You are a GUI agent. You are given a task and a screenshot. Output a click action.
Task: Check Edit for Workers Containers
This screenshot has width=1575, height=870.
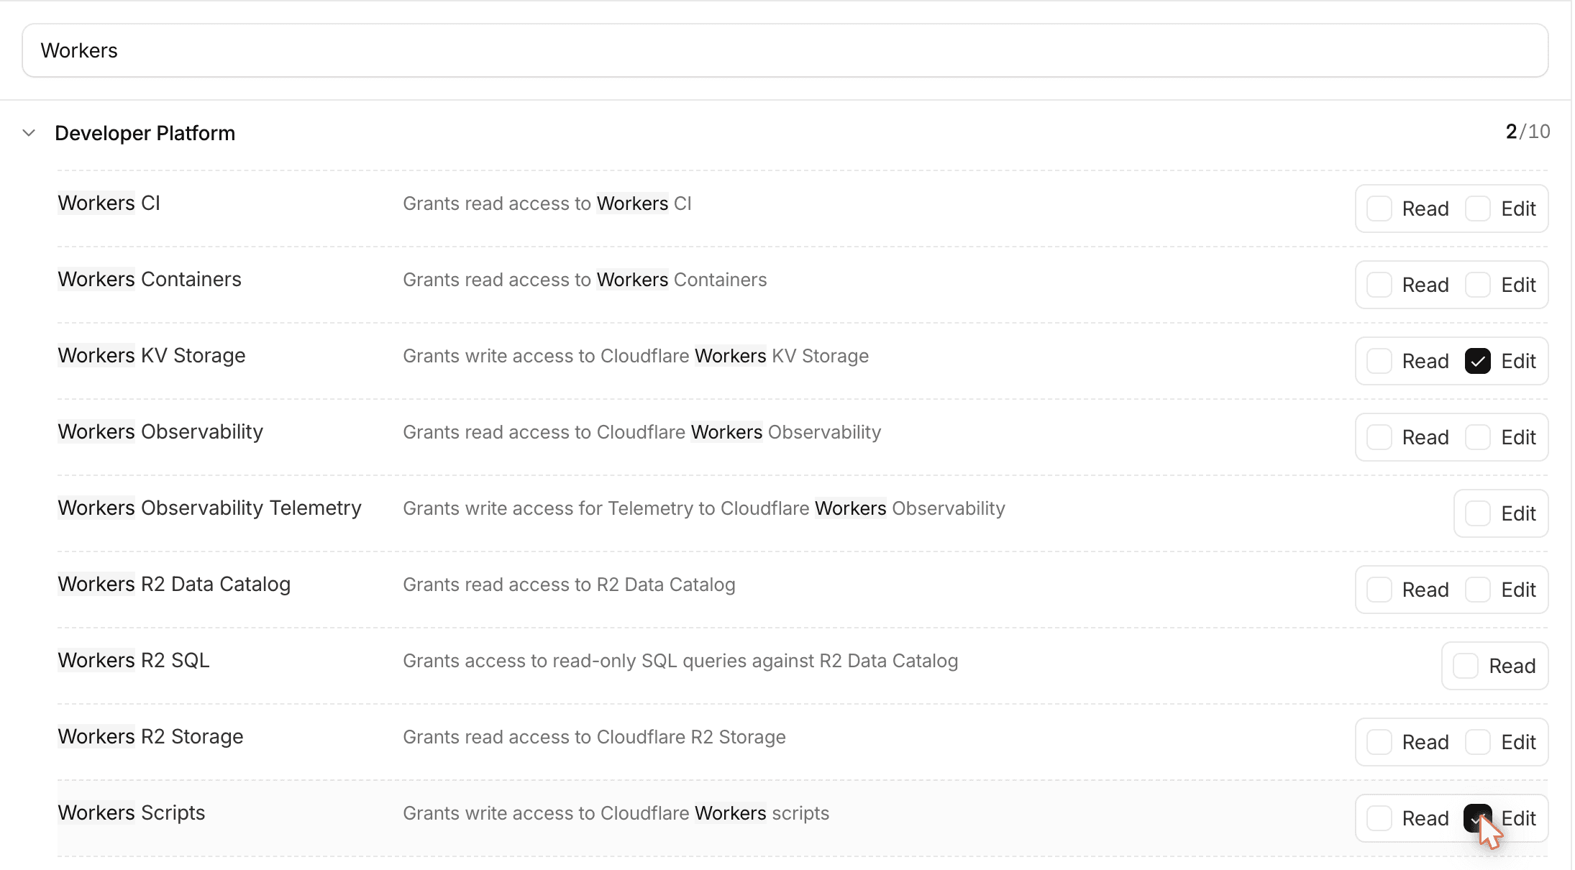1477,285
